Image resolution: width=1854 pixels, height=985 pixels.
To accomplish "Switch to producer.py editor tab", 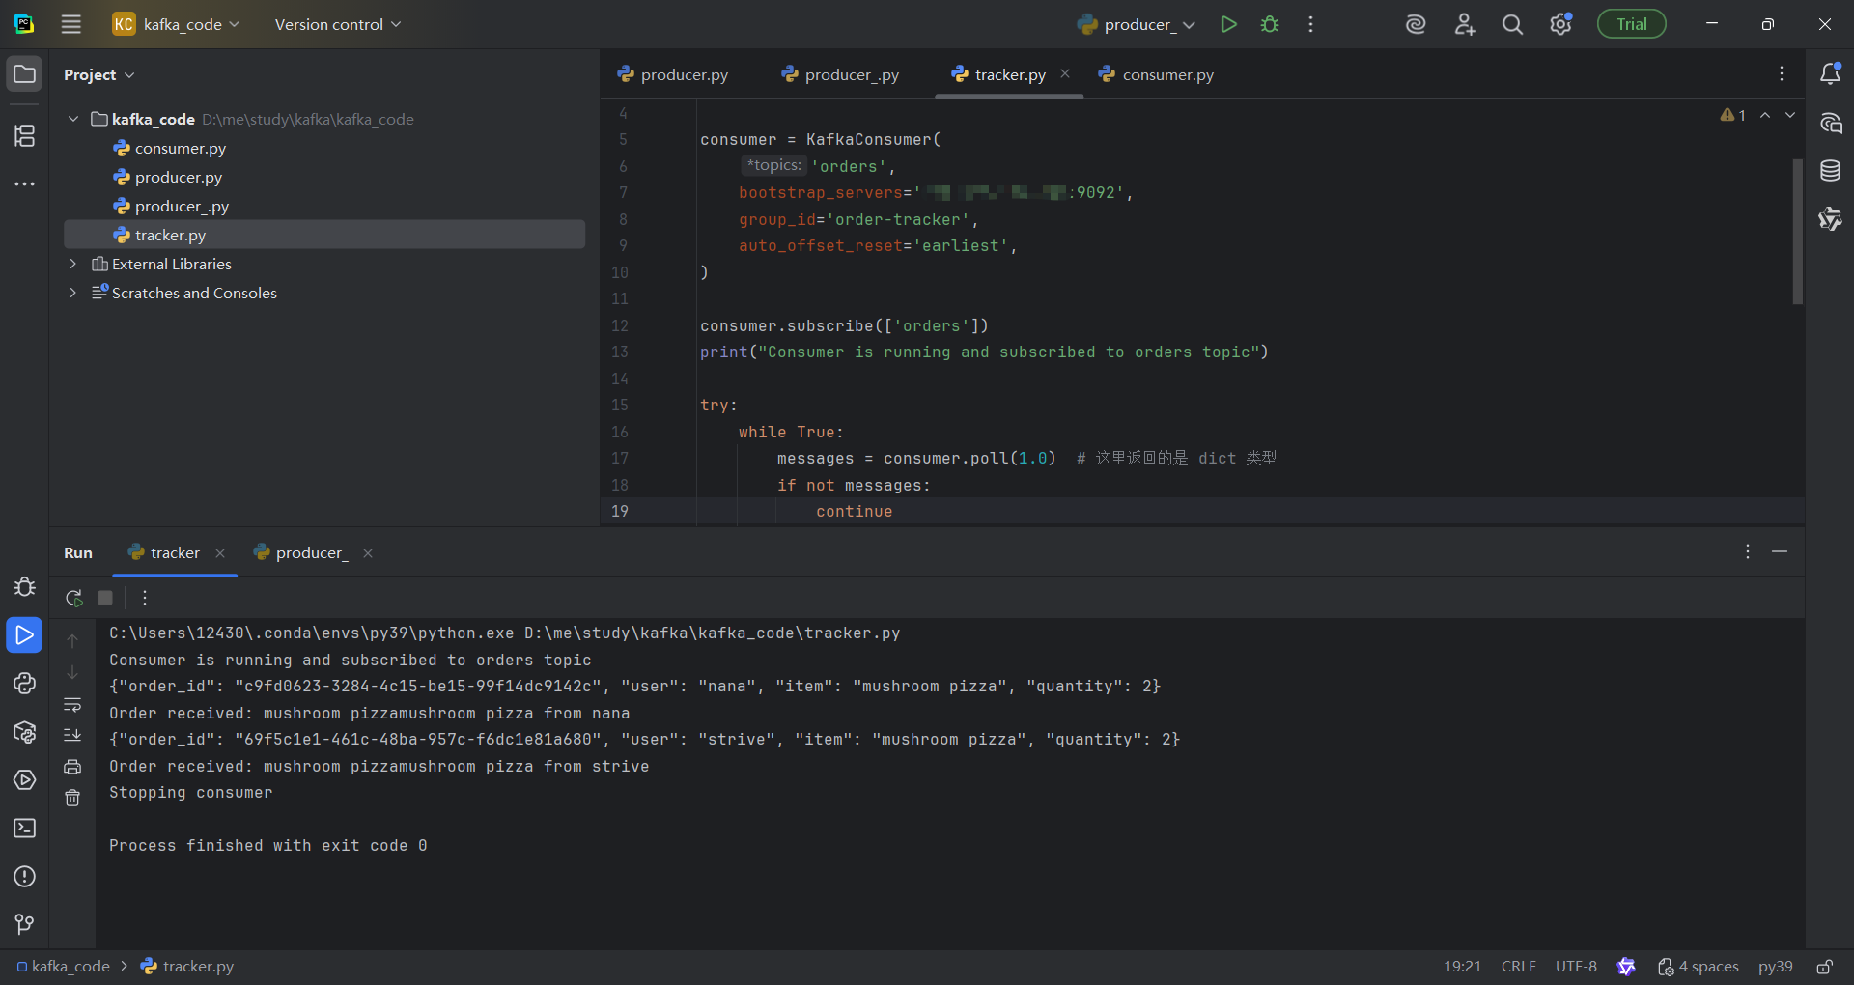I will 673,74.
